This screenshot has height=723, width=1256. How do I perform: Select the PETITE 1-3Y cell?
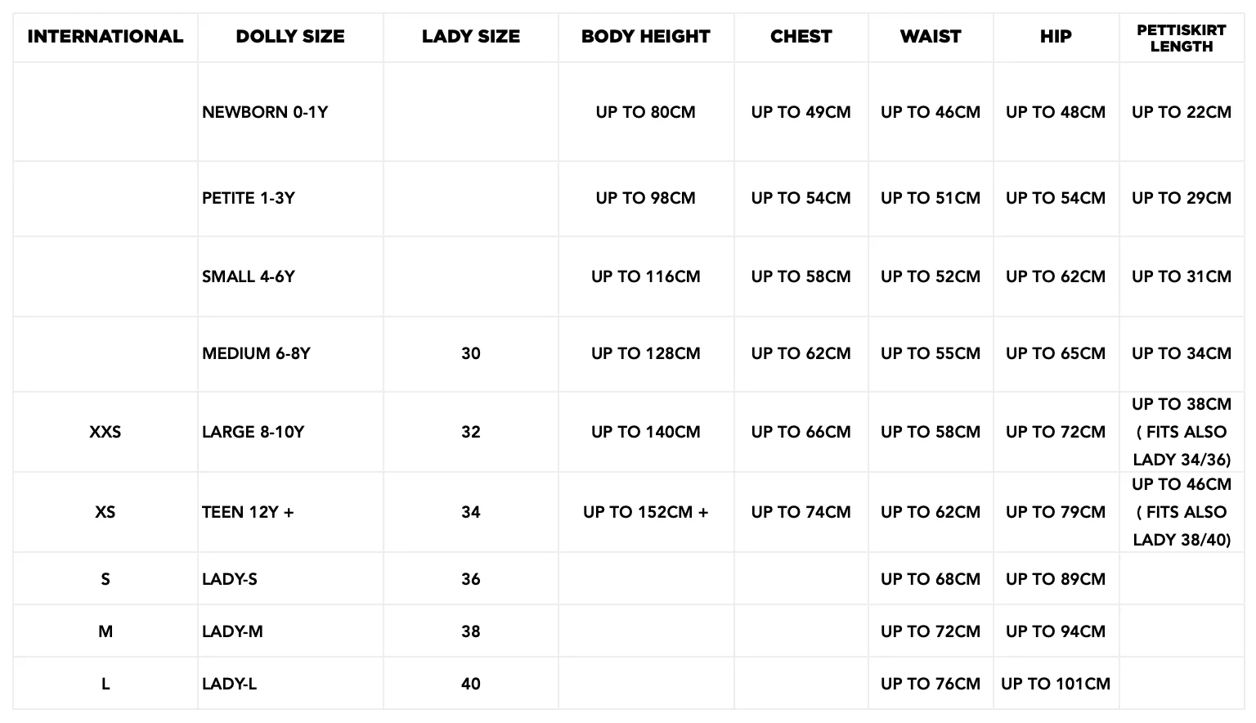[249, 198]
